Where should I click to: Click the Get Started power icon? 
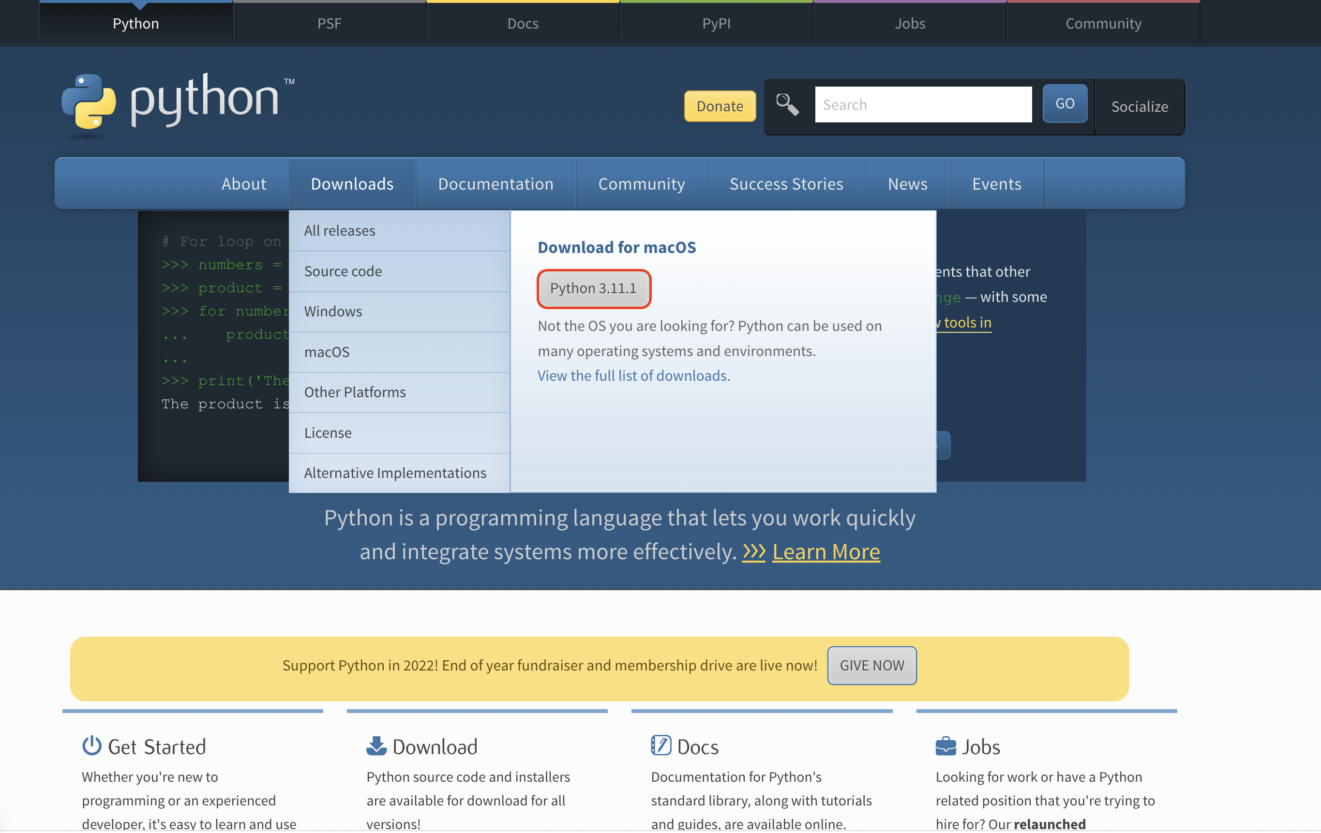click(91, 746)
